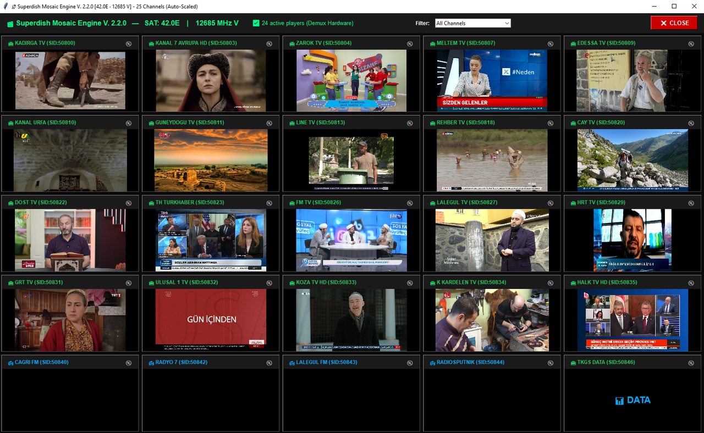The height and width of the screenshot is (433, 704).
Task: Click the TV icon beside LALEGUL TV title
Action: (432, 203)
